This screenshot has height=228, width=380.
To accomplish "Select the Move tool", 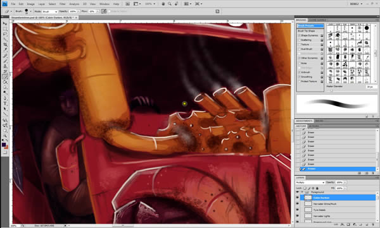I will point(5,23).
